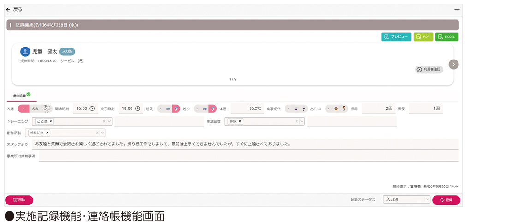This screenshot has height=222, width=517.
Task: Open the 記録ステータス dropdown showing 入力済
Action: [x=407, y=199]
